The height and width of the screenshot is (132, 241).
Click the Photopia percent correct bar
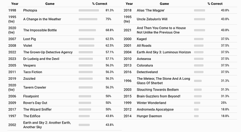(x=89, y=10)
